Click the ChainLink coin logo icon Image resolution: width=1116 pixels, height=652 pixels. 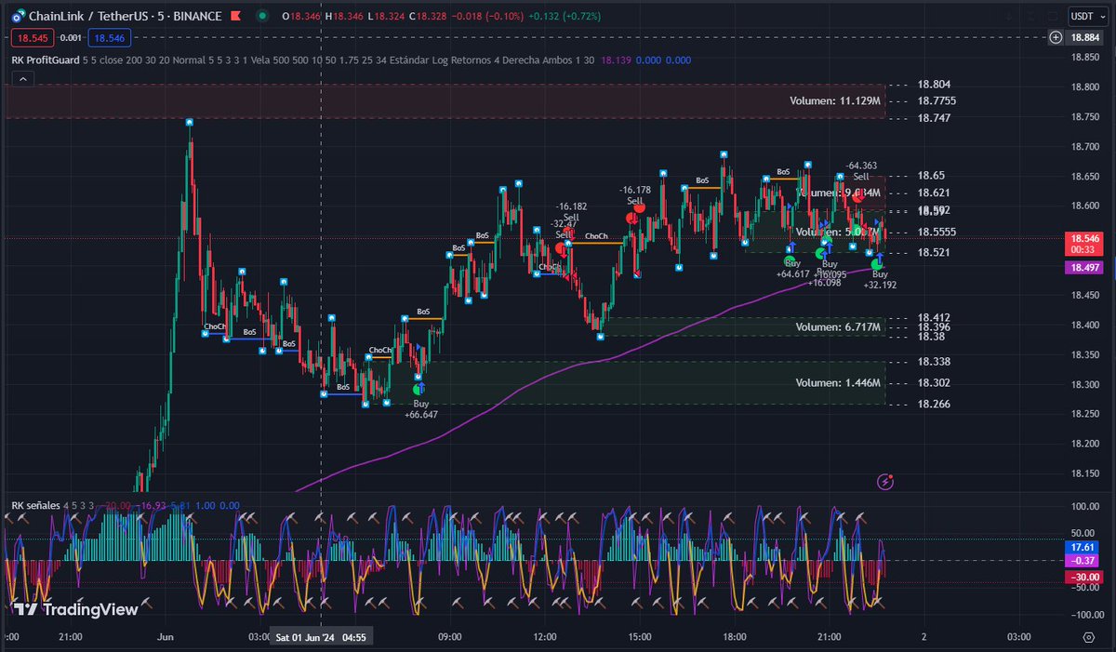pyautogui.click(x=19, y=16)
